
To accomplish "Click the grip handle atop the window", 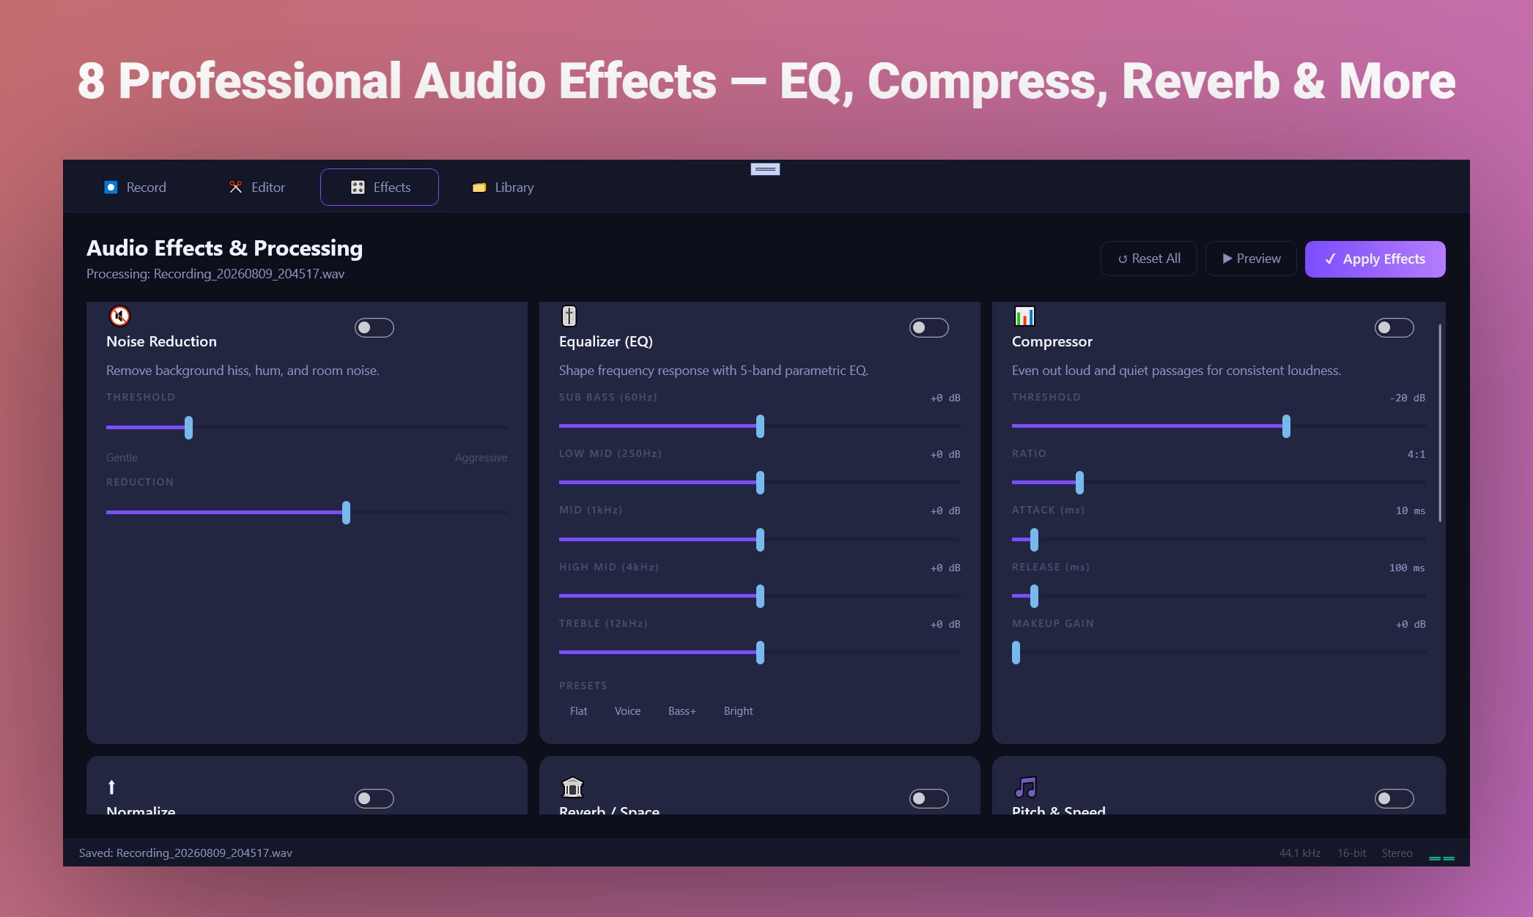I will coord(765,169).
